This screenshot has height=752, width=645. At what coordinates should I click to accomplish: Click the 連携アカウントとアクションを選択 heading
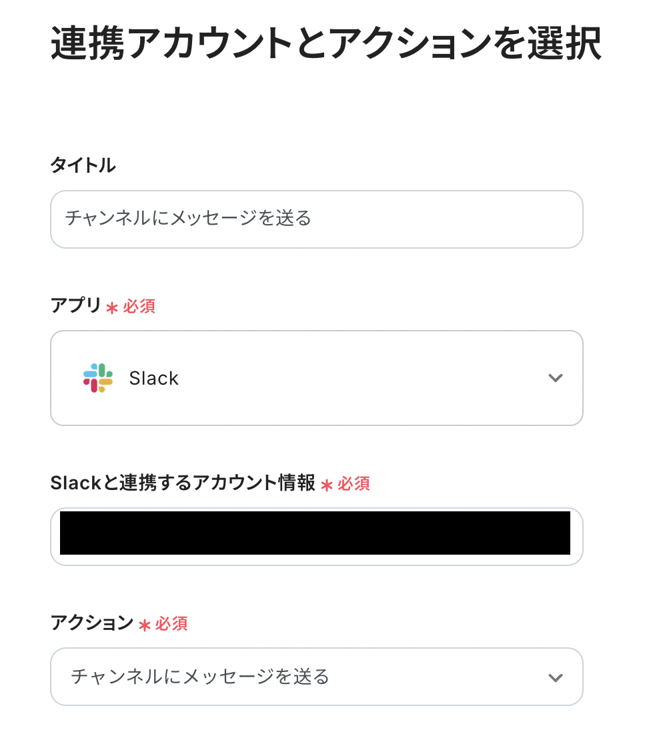pos(326,44)
